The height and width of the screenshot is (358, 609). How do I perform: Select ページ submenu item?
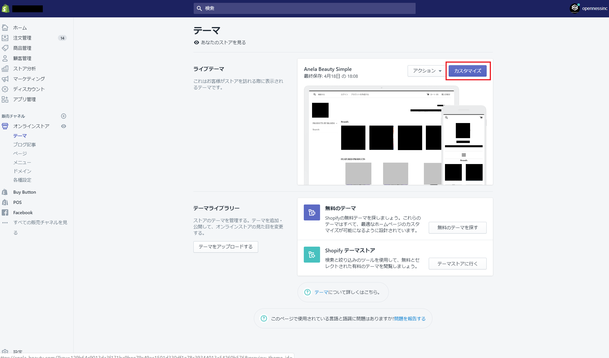[20, 154]
